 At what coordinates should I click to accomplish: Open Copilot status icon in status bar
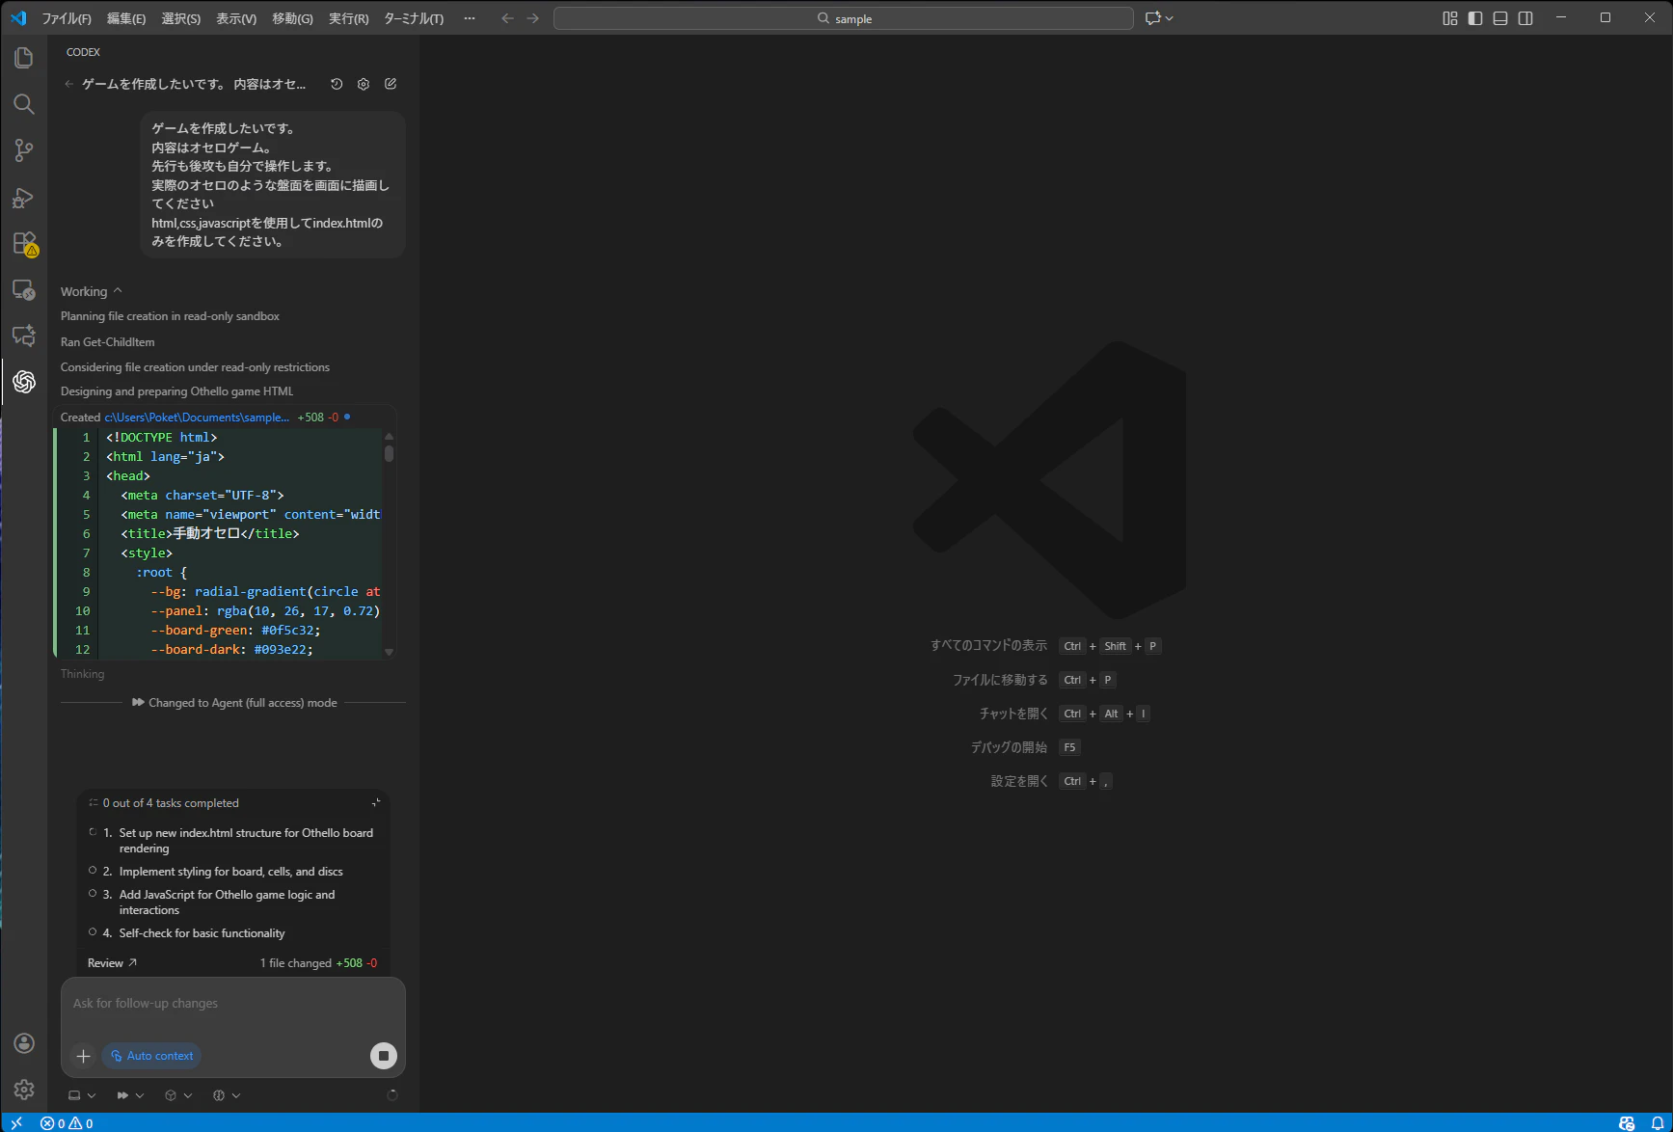[x=1627, y=1123]
